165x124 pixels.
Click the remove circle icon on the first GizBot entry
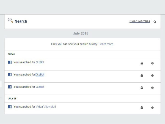152,63
